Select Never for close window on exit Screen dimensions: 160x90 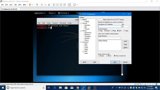click(107, 56)
